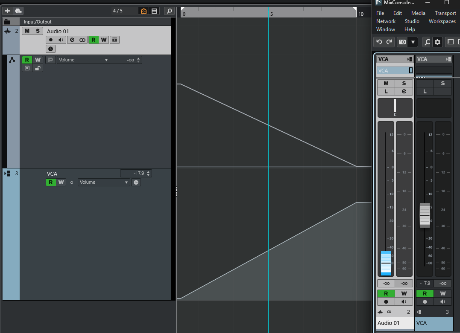Viewport: 460px width, 333px height.
Task: Click Write W on Audio 01 mixer strip
Action: [x=404, y=293]
